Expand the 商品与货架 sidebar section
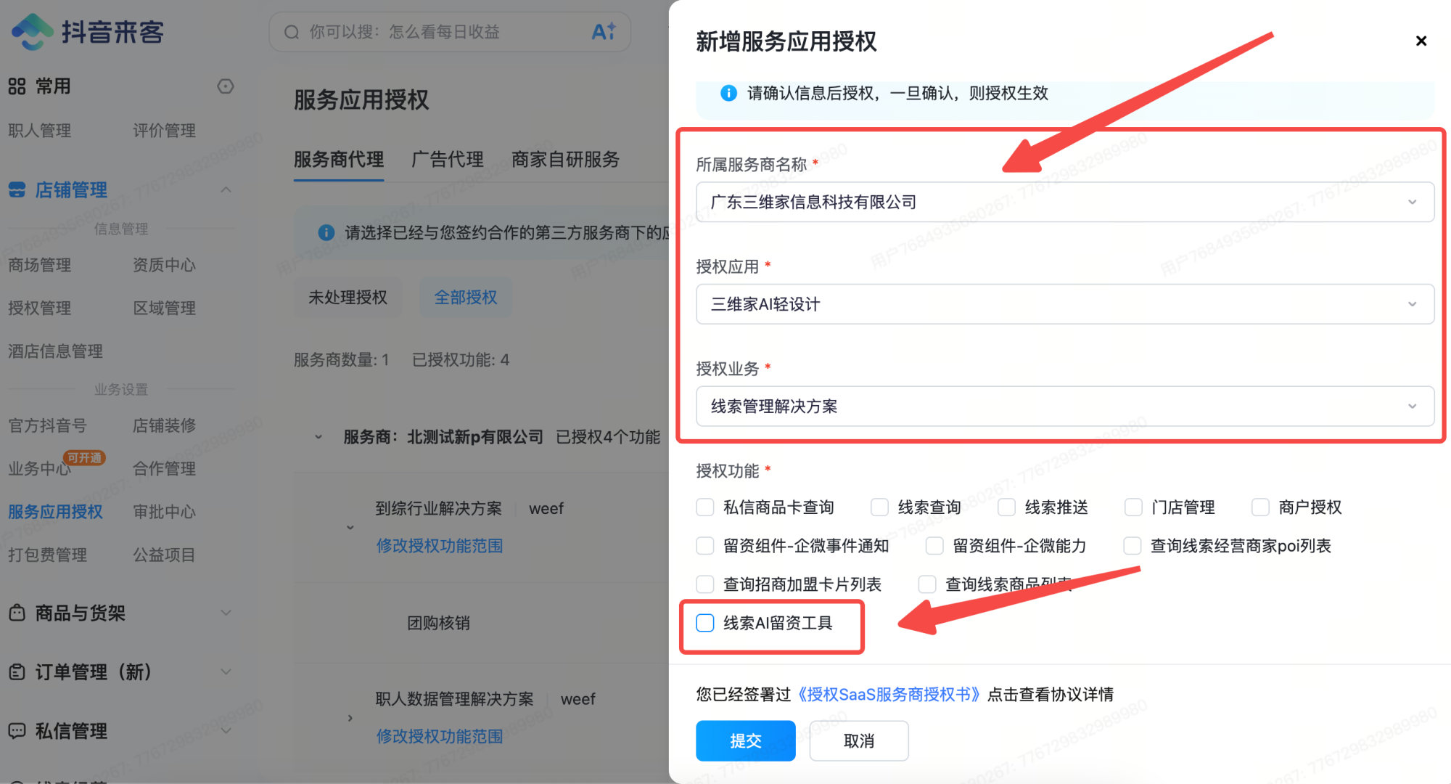The image size is (1451, 784). pyautogui.click(x=226, y=613)
